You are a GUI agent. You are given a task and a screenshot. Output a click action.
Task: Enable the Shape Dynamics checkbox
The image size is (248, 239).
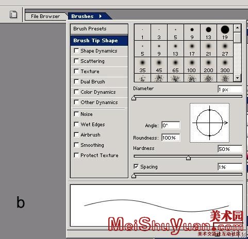76,50
